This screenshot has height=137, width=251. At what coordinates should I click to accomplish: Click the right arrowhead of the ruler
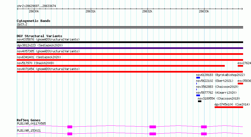point(242,9)
